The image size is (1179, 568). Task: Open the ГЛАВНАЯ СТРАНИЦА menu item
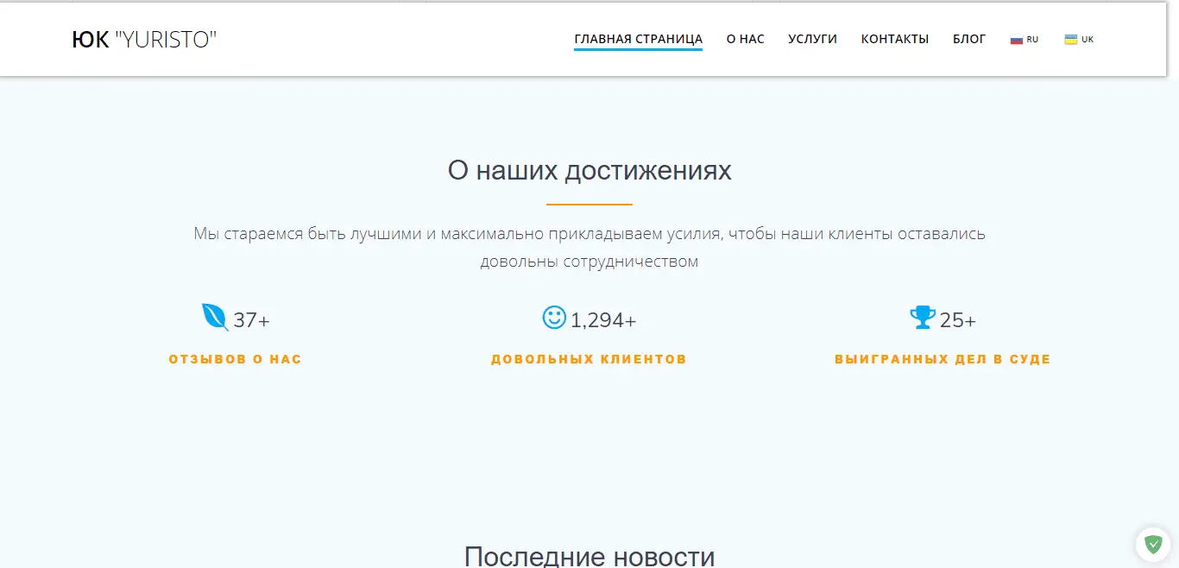638,40
